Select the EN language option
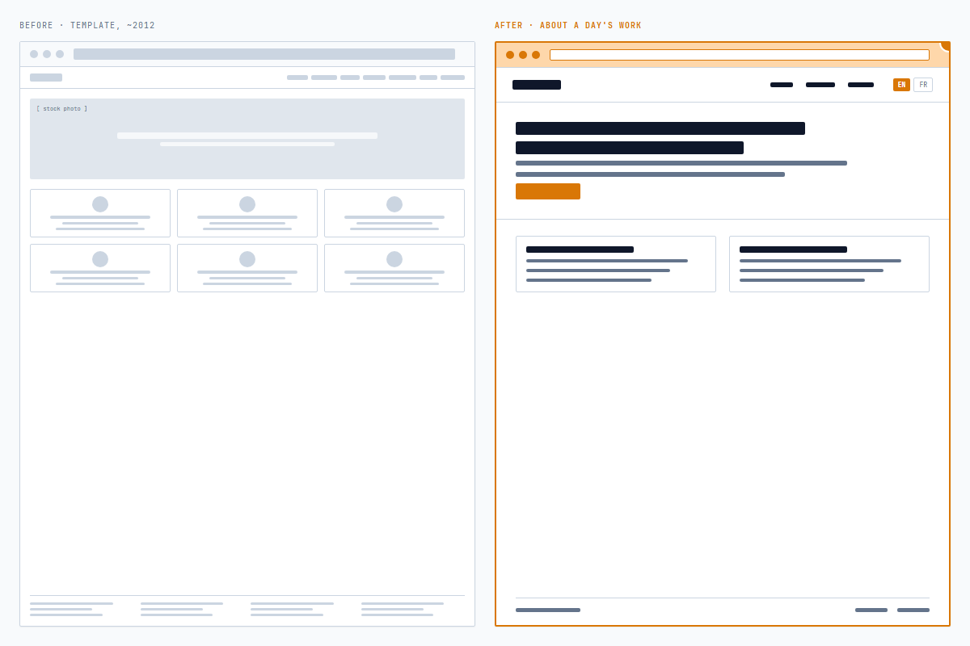 pos(901,84)
